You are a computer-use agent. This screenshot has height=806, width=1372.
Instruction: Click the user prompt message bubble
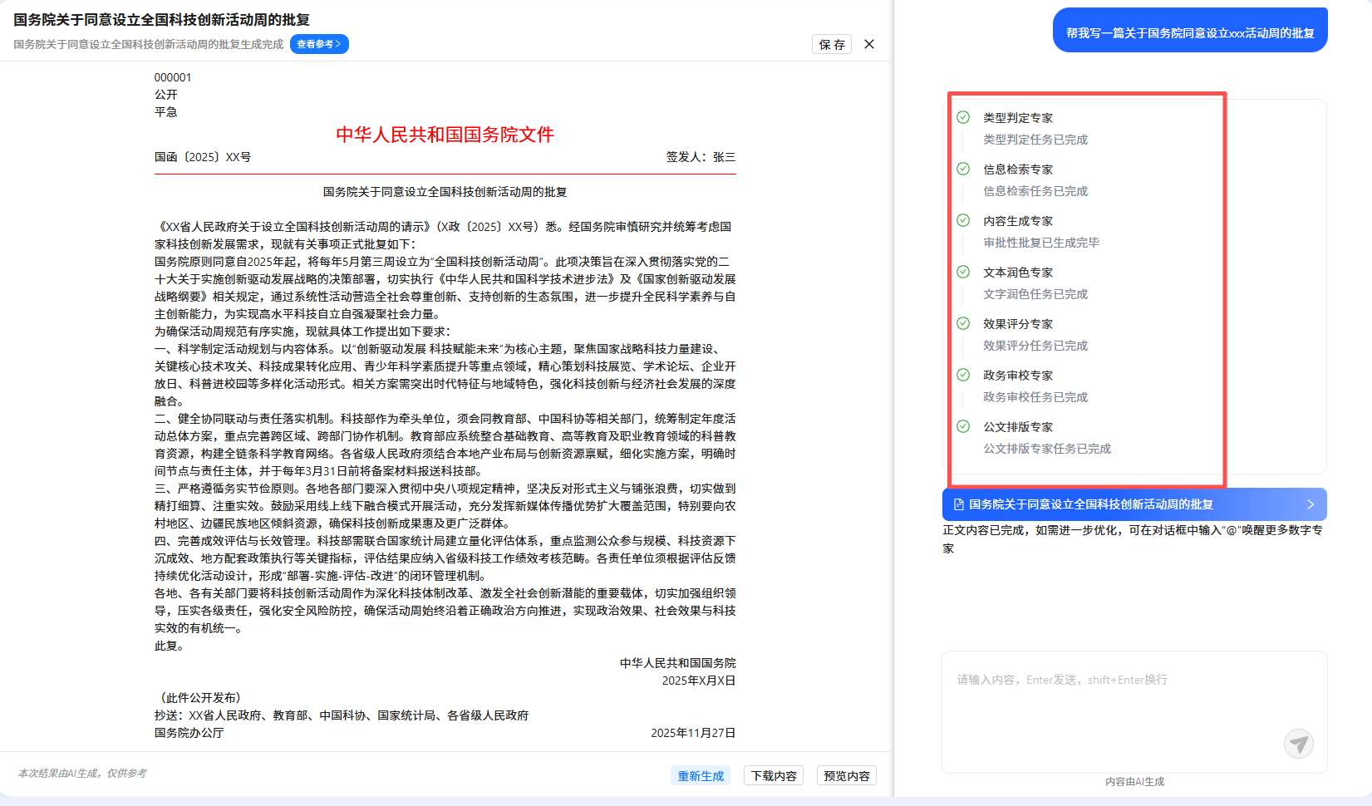1189,32
